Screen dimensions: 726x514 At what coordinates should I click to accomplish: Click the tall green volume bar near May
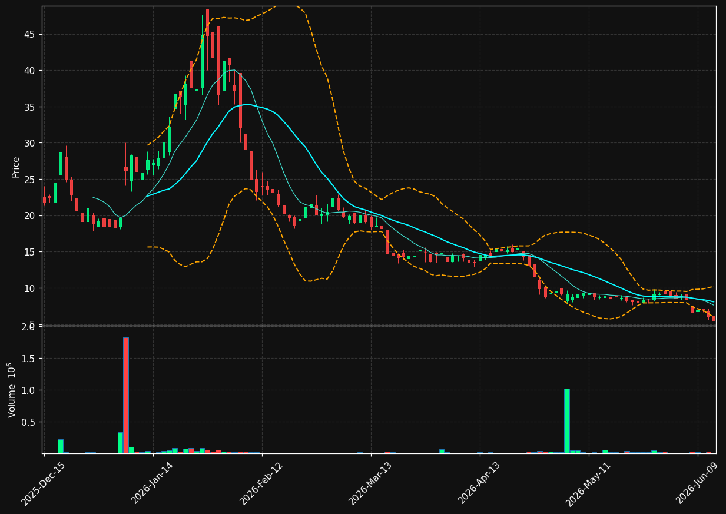click(566, 421)
